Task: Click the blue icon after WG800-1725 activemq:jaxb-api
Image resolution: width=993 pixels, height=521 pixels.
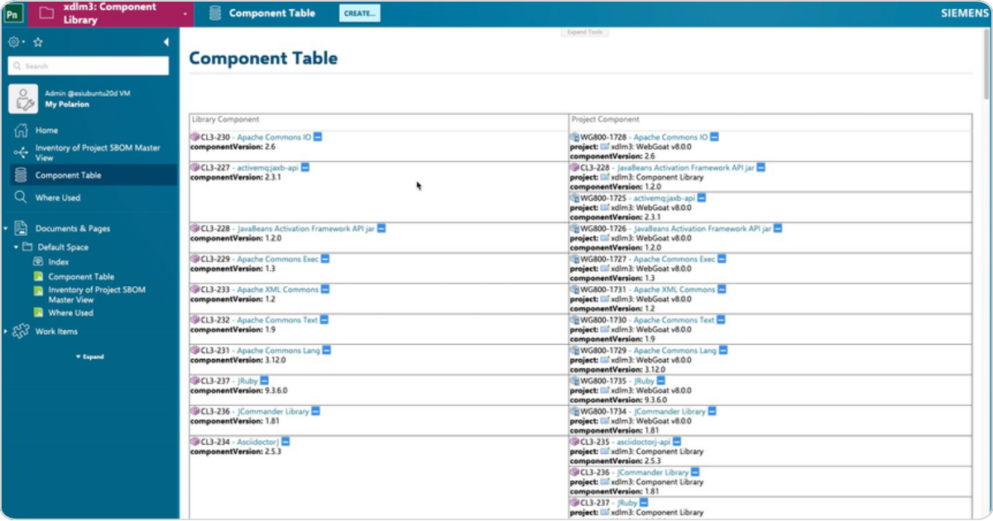Action: pyautogui.click(x=702, y=198)
